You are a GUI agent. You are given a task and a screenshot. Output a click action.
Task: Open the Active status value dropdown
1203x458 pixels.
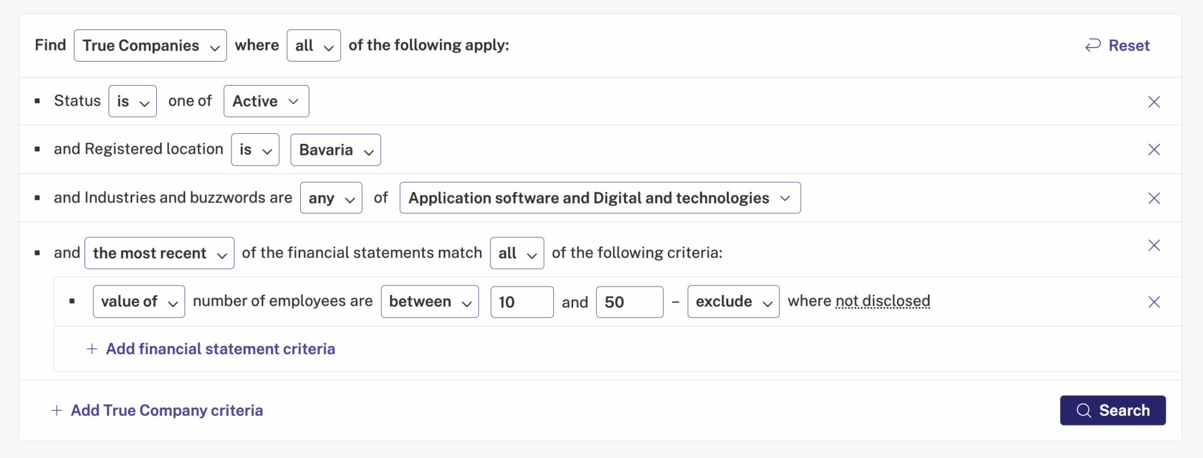click(266, 102)
